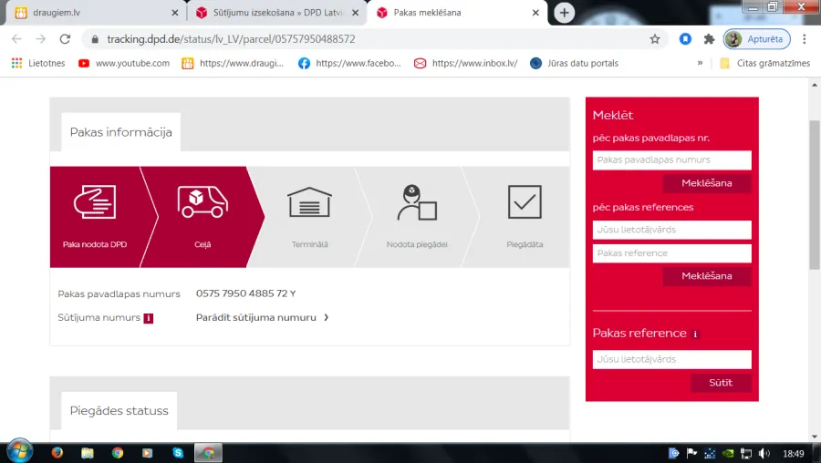821x463 pixels.
Task: Close the draugiem.lv tab
Action: [x=175, y=13]
